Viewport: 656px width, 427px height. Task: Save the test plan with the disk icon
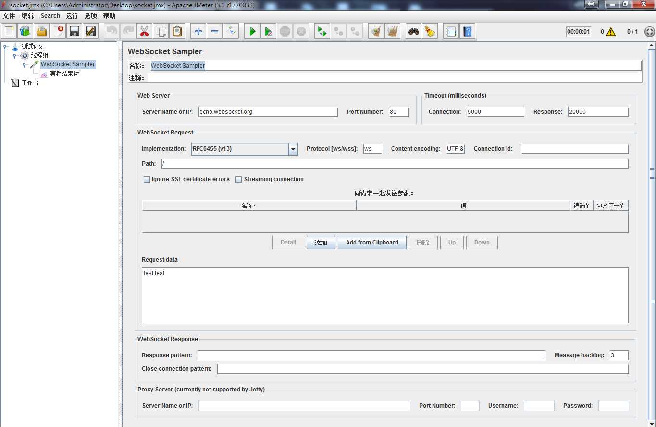(74, 32)
